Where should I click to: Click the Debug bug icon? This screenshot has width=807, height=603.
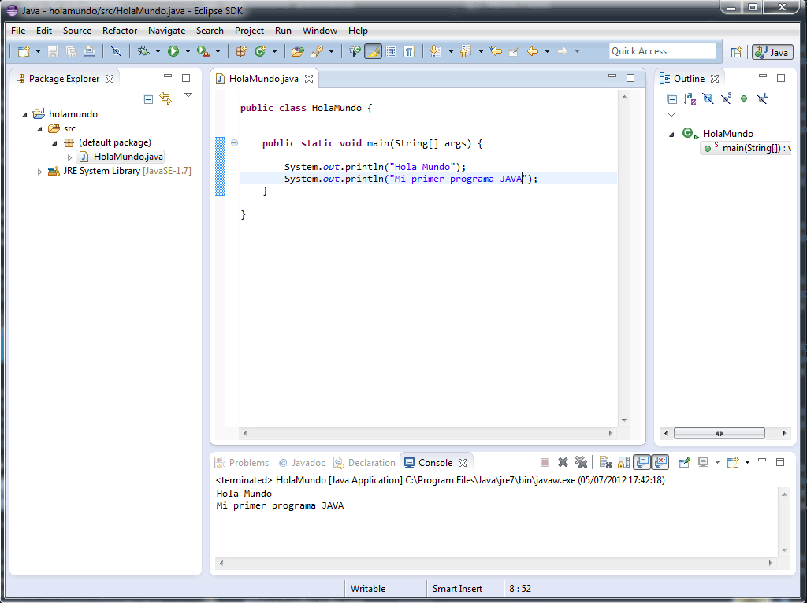pos(143,51)
